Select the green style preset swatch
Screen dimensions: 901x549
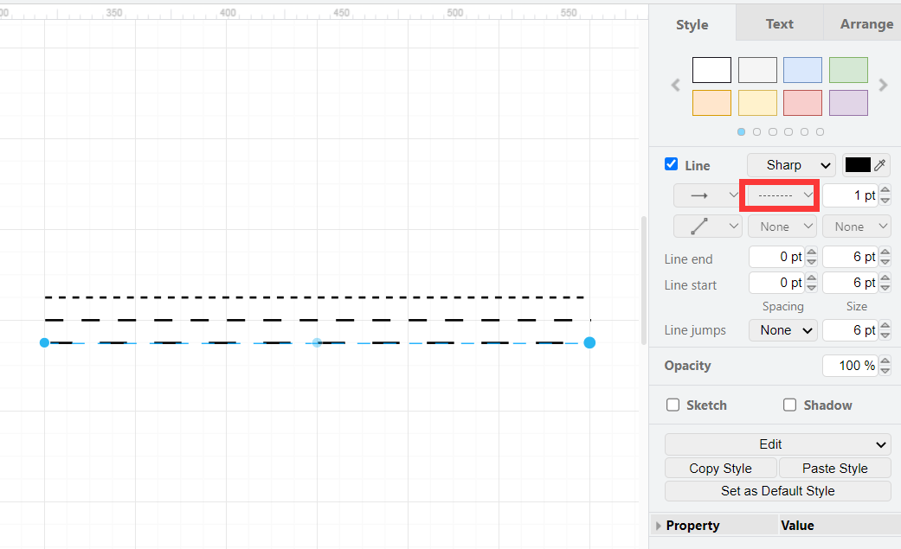847,69
